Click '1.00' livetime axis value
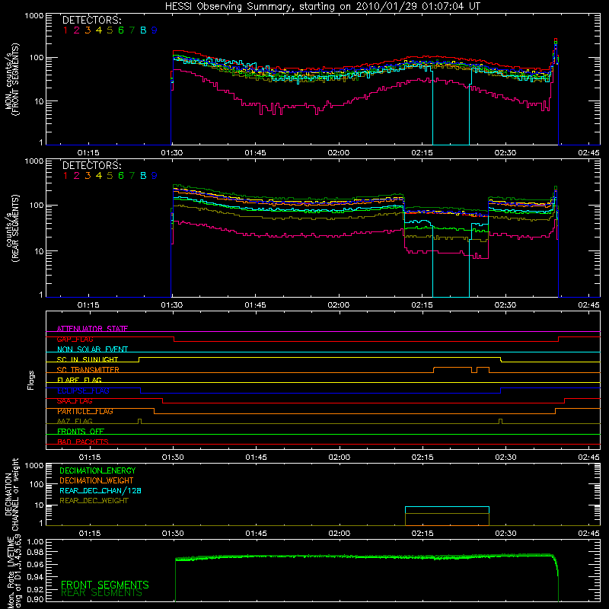Screen dimensions: 609x609 pyautogui.click(x=35, y=542)
